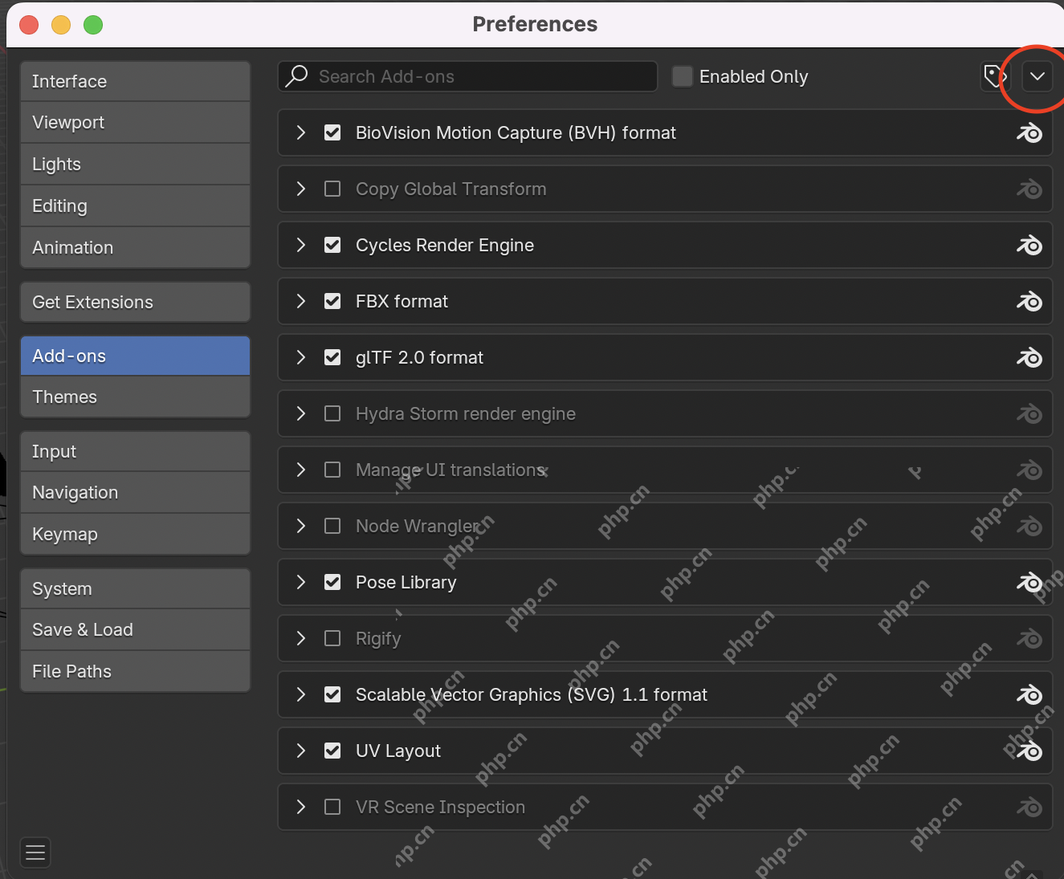
Task: Open the Input preferences section
Action: (x=135, y=451)
